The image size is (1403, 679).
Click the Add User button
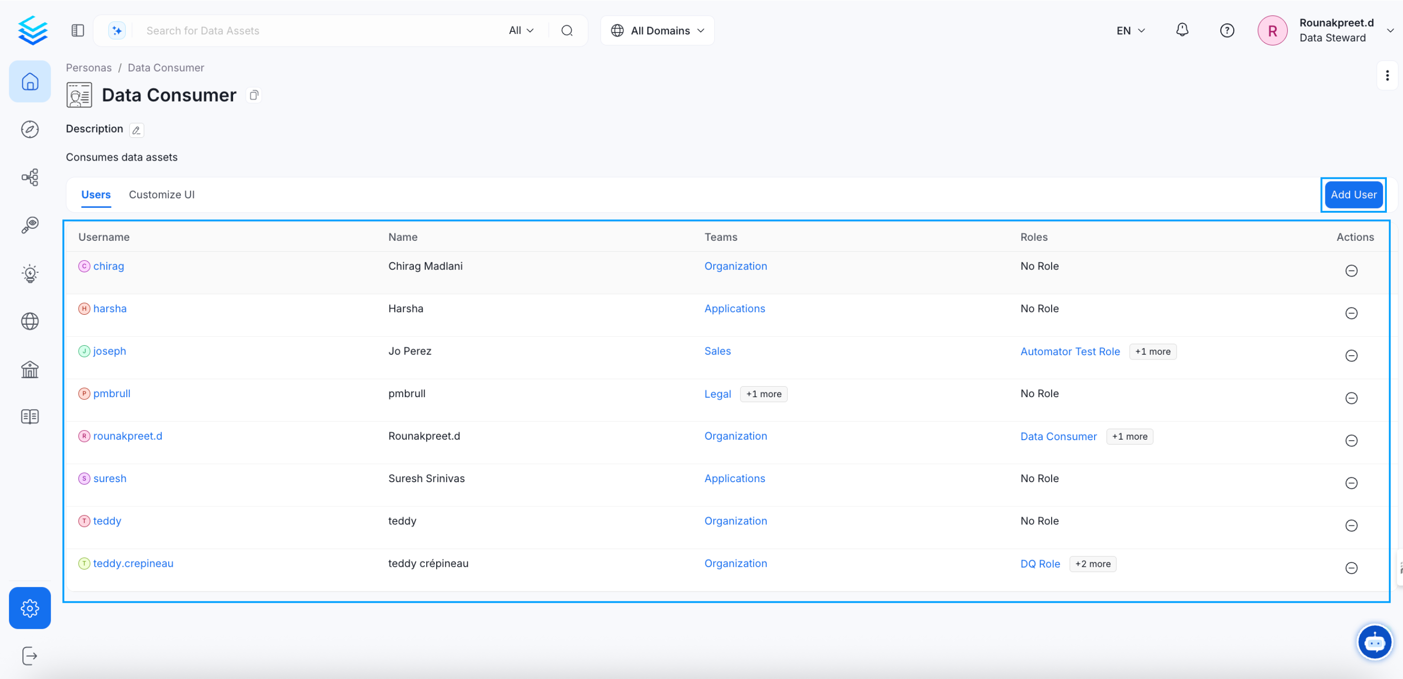coord(1353,195)
